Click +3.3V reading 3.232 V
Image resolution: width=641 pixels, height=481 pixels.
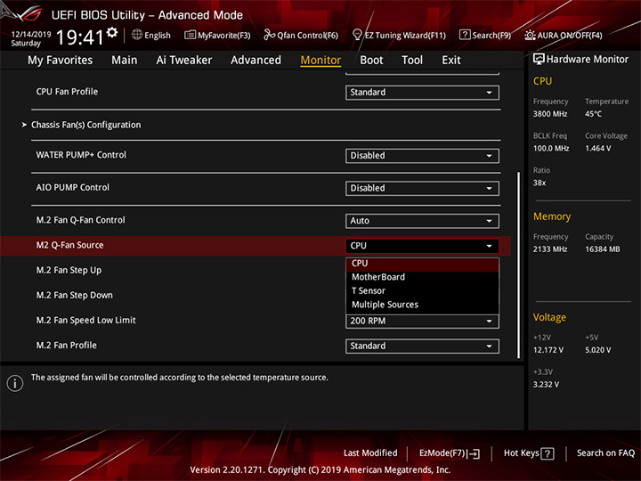pyautogui.click(x=546, y=385)
